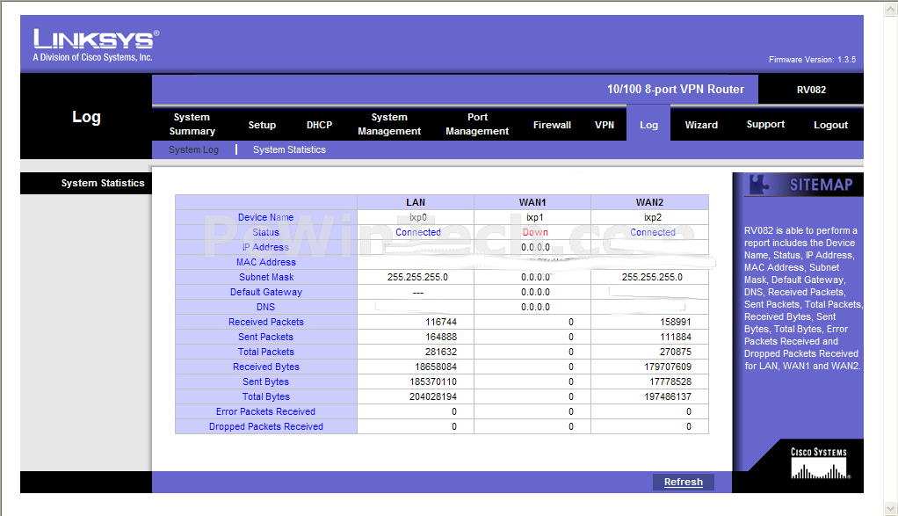Click the IP Address row label

click(265, 247)
